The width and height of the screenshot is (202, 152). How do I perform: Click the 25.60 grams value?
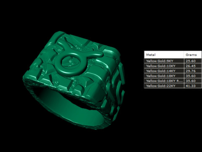pyautogui.click(x=191, y=61)
